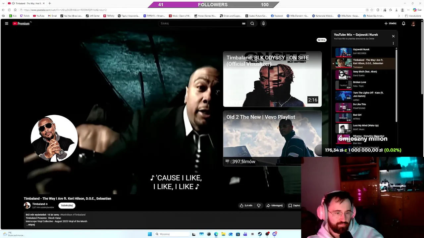Go to browser home page icon
Image resolution: width=424 pixels, height=238 pixels.
click(15, 10)
